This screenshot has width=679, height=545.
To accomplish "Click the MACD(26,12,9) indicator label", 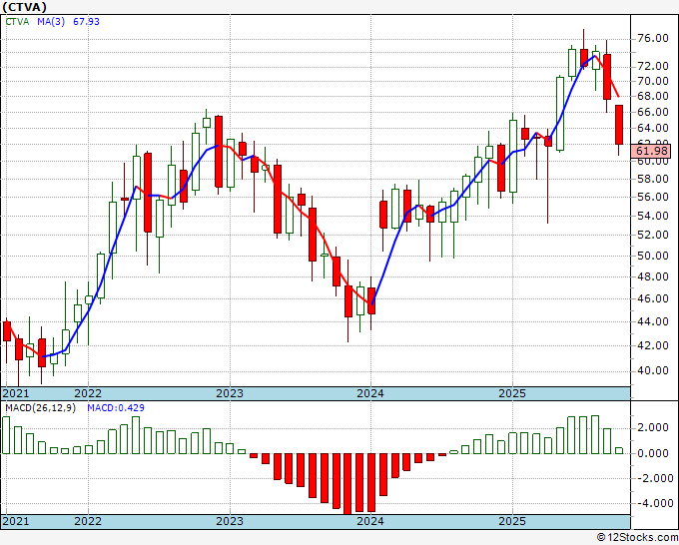I will click(40, 408).
